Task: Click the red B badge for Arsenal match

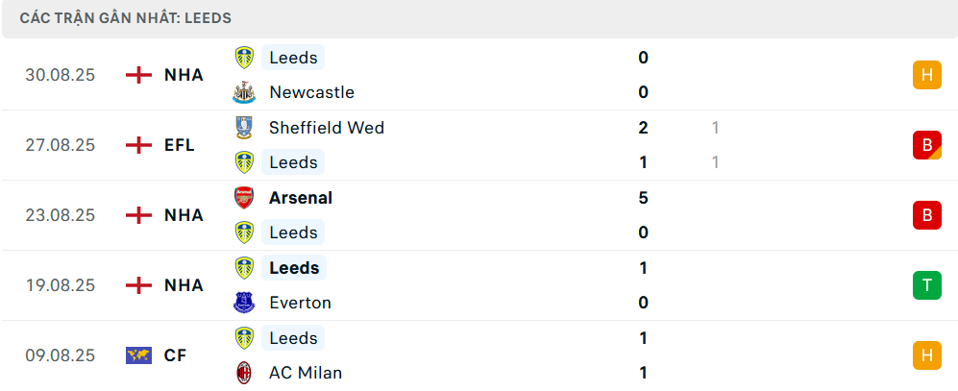Action: (x=926, y=215)
